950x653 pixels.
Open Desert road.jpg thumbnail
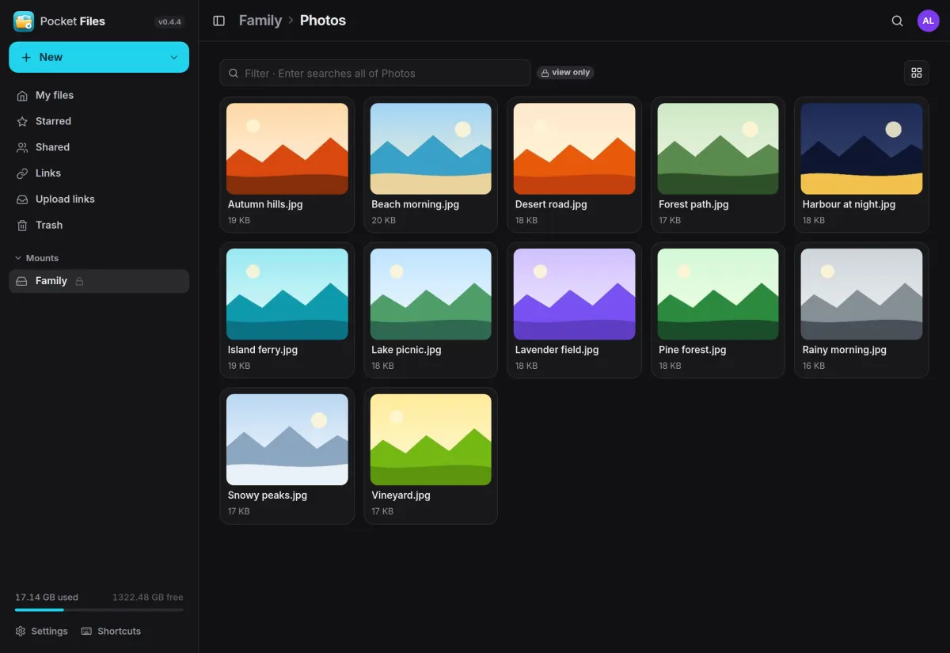[x=575, y=149]
